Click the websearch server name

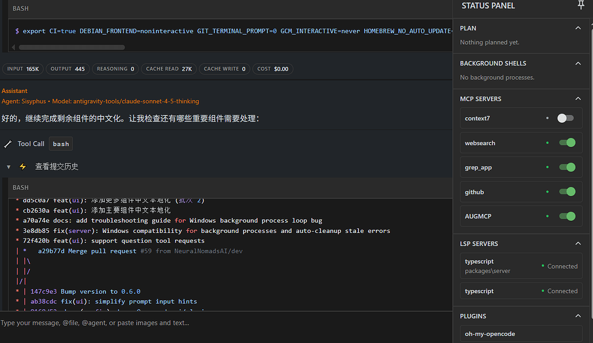[480, 143]
